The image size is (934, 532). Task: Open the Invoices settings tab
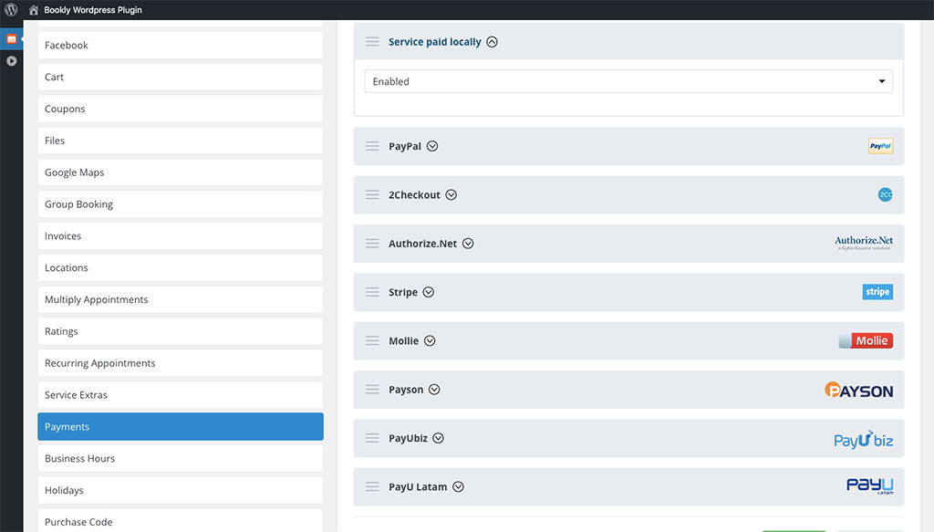[x=181, y=236]
